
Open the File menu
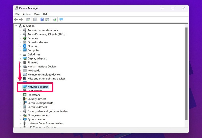pyautogui.click(x=17, y=14)
